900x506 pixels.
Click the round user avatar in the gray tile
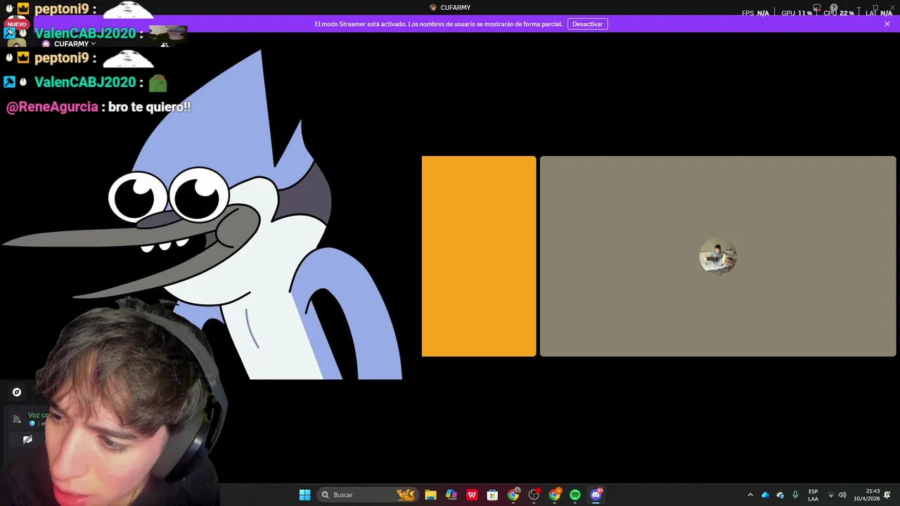718,257
